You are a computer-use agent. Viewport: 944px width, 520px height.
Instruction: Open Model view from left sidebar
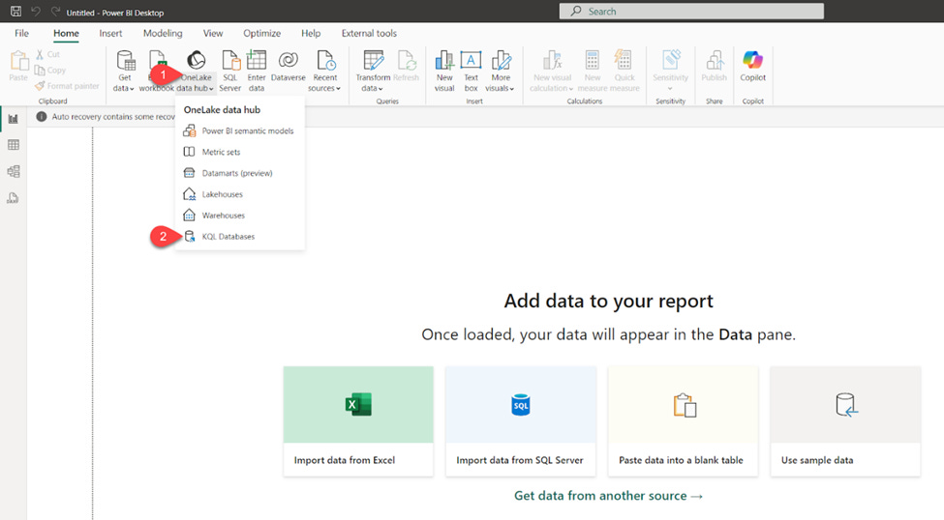14,171
